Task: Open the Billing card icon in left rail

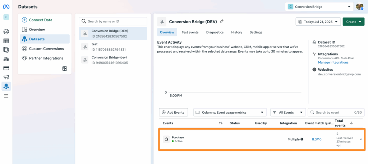Action: click(6, 68)
